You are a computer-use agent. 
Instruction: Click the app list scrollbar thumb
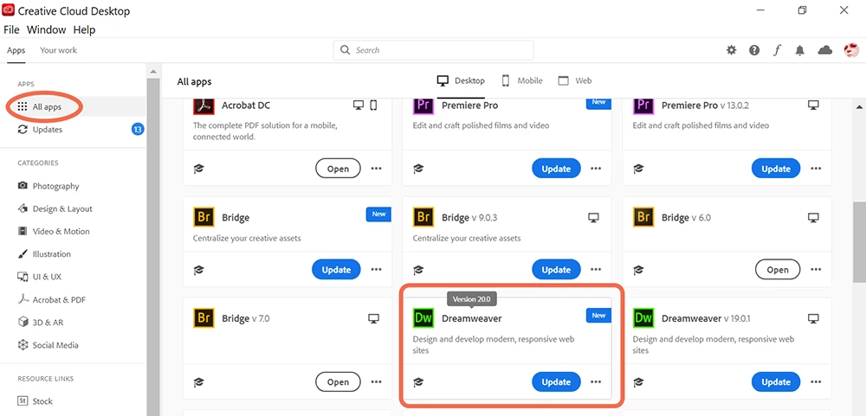point(859,241)
